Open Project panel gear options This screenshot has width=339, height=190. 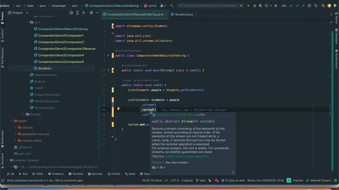91,13
